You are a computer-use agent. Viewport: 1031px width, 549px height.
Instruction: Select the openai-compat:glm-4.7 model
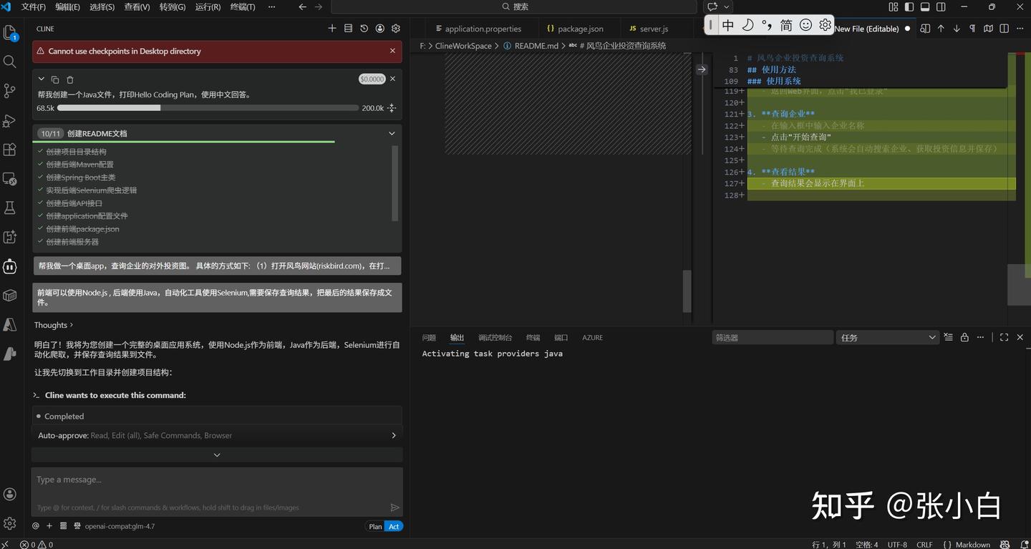(x=119, y=526)
